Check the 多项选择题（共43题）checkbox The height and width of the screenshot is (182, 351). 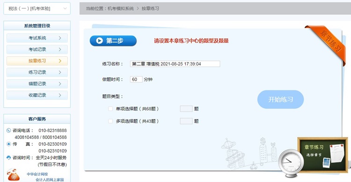110,121
